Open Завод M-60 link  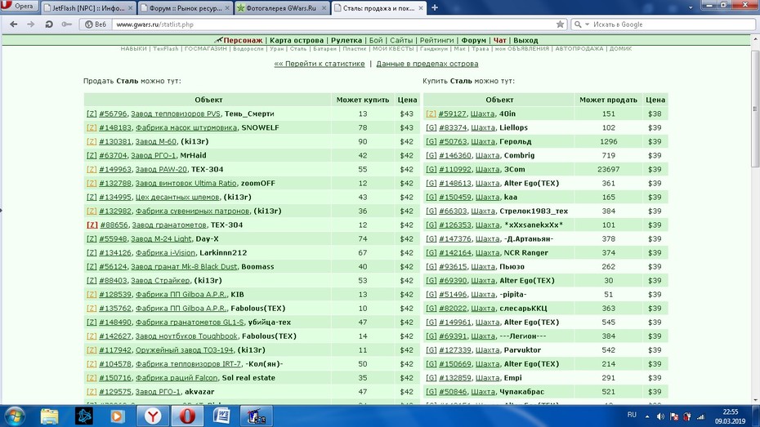pyautogui.click(x=155, y=141)
